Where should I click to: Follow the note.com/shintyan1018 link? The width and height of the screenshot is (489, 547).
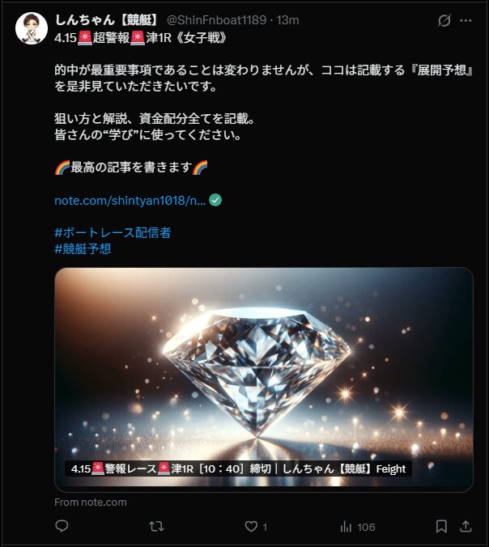(x=130, y=200)
